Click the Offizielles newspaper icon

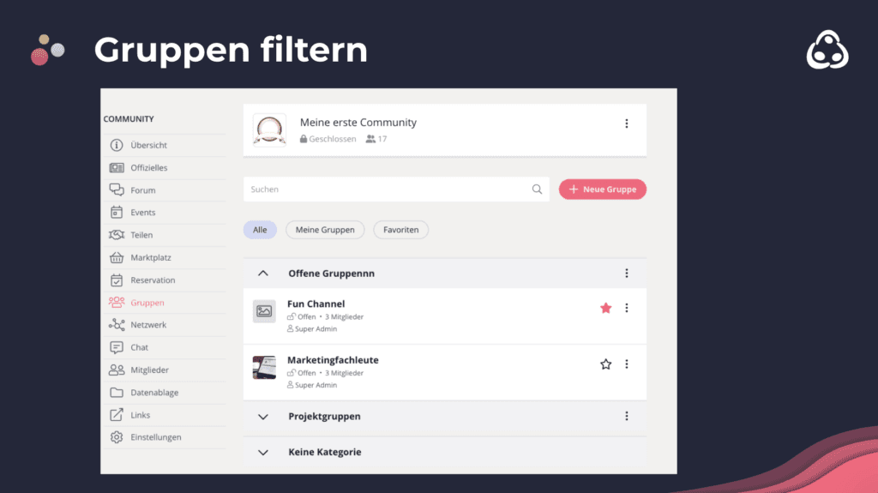[117, 167]
